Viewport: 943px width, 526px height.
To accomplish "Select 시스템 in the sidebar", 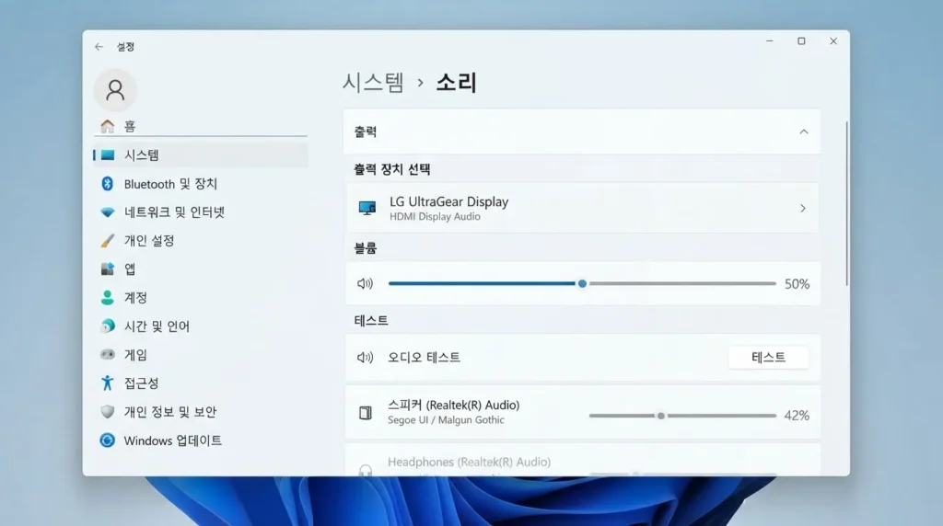I will (x=201, y=154).
